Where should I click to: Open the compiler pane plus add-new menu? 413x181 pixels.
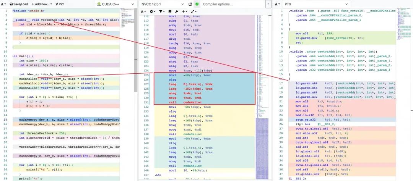point(184,11)
